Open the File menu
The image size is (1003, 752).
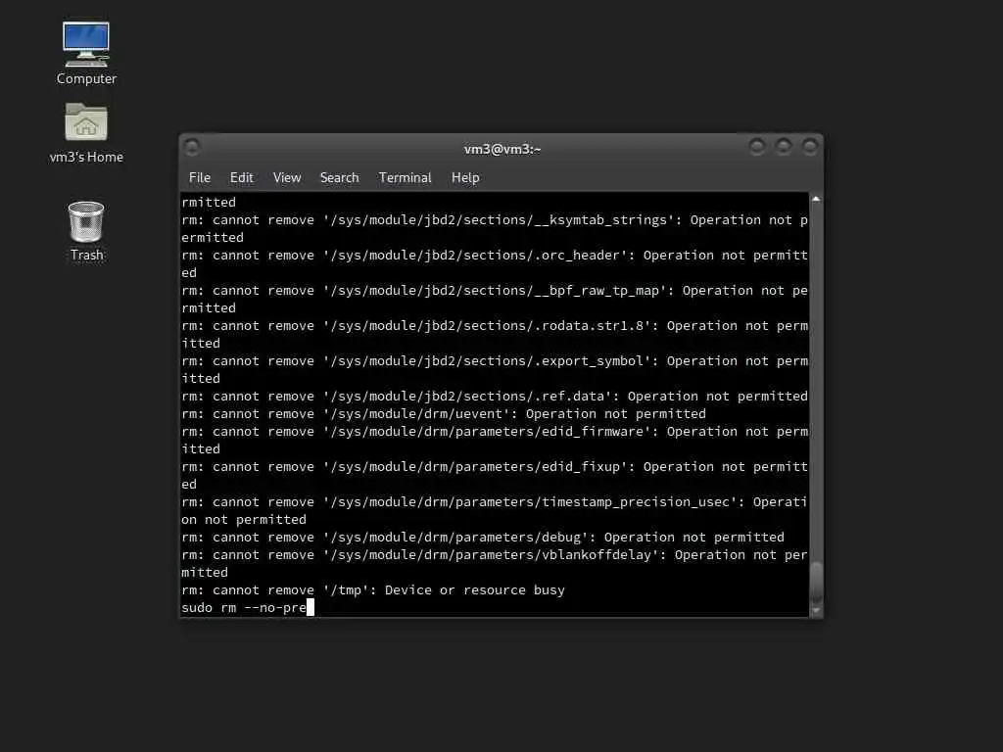[200, 178]
